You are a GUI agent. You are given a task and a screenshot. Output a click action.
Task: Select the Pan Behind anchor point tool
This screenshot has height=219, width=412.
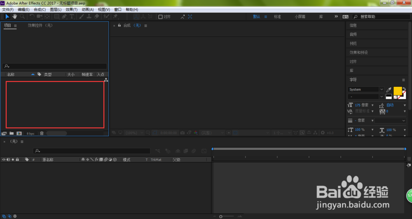(x=47, y=16)
